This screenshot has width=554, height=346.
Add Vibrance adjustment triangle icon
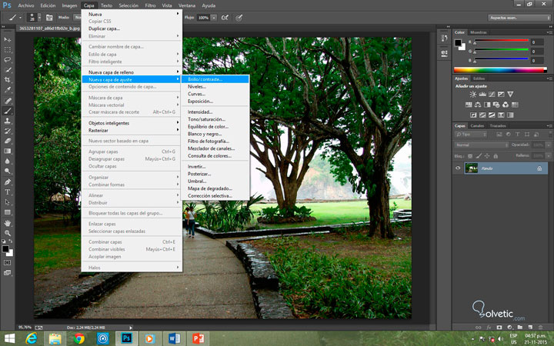point(510,95)
